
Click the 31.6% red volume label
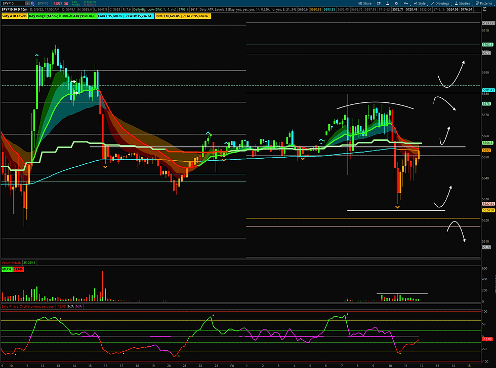18,269
